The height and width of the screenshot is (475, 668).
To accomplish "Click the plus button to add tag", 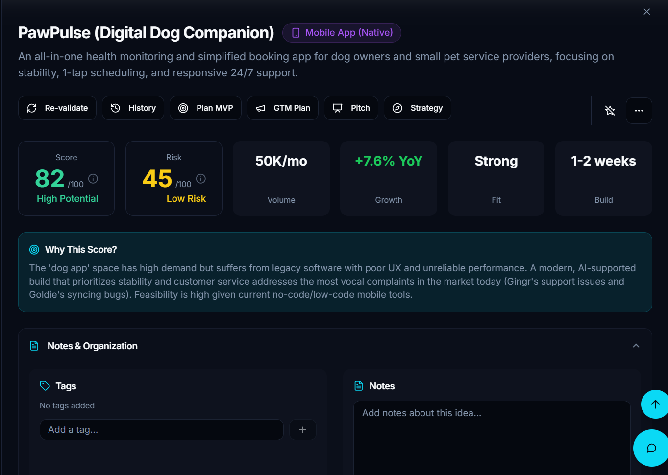I will click(x=303, y=430).
